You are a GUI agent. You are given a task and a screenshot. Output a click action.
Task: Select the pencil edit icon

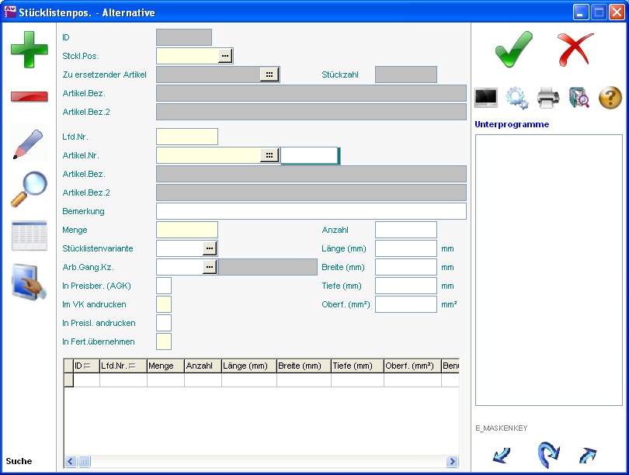(x=29, y=144)
